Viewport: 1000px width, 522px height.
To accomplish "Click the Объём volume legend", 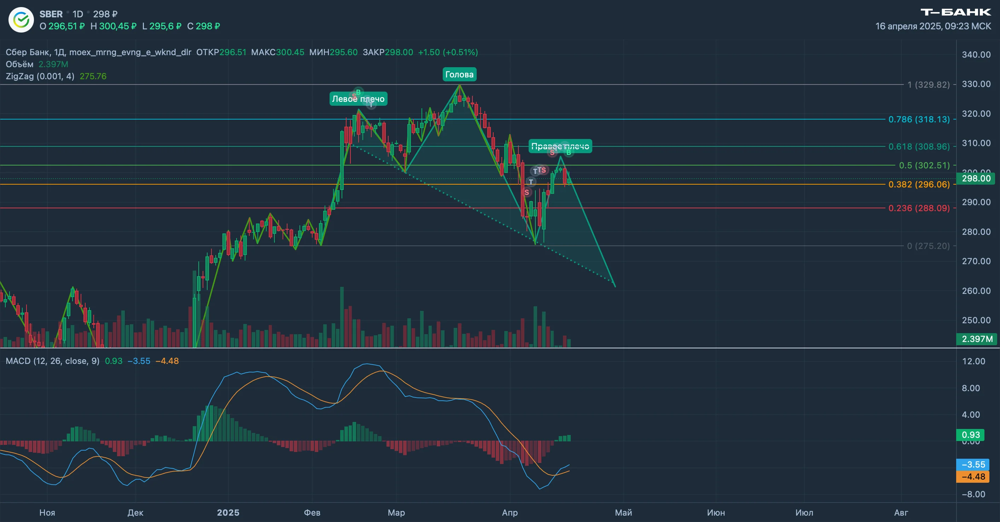I will [19, 64].
